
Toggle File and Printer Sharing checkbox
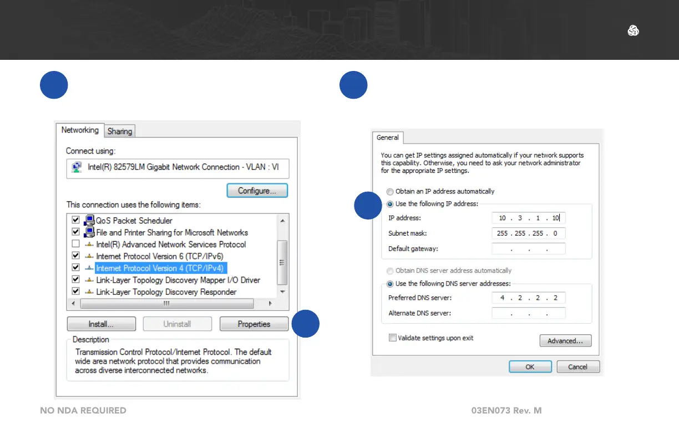[x=75, y=232]
